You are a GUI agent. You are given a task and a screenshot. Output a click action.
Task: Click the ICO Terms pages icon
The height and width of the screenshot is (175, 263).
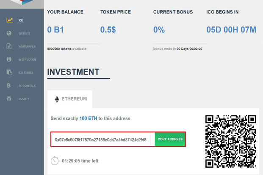tap(9, 73)
